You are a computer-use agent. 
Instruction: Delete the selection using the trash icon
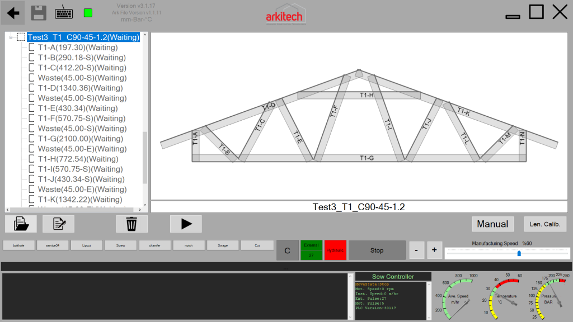pos(131,224)
